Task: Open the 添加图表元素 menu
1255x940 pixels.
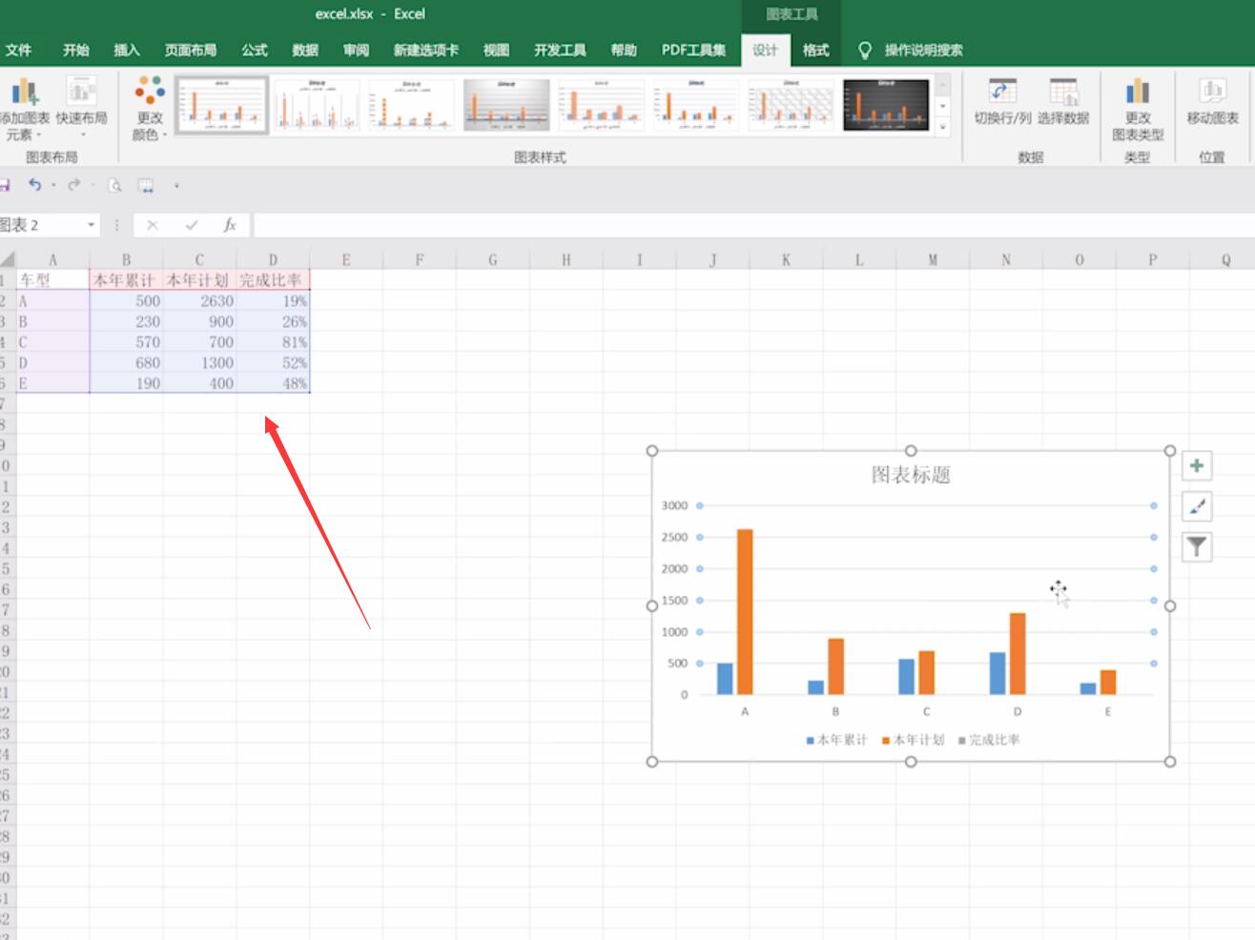Action: tap(23, 110)
